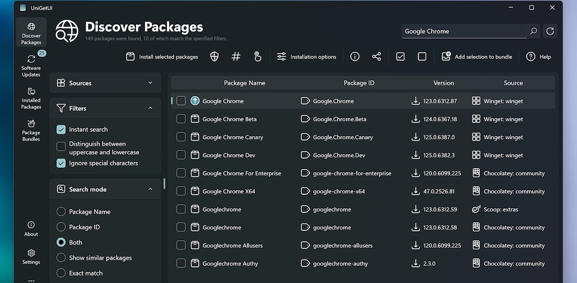This screenshot has height=283, width=577.
Task: Collapse the Search mode section
Action: pos(150,189)
